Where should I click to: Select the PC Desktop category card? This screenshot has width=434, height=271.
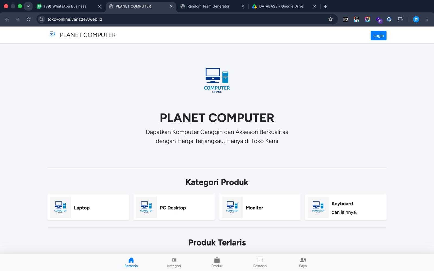174,207
